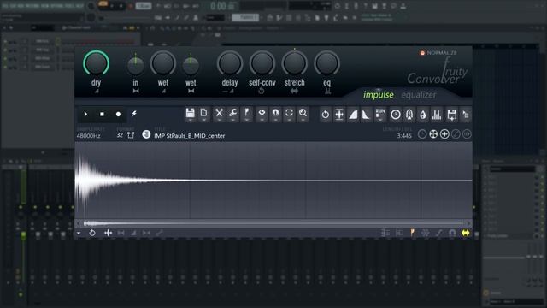
Task: Click the last icon in Convolver toolbar
Action: click(x=466, y=115)
